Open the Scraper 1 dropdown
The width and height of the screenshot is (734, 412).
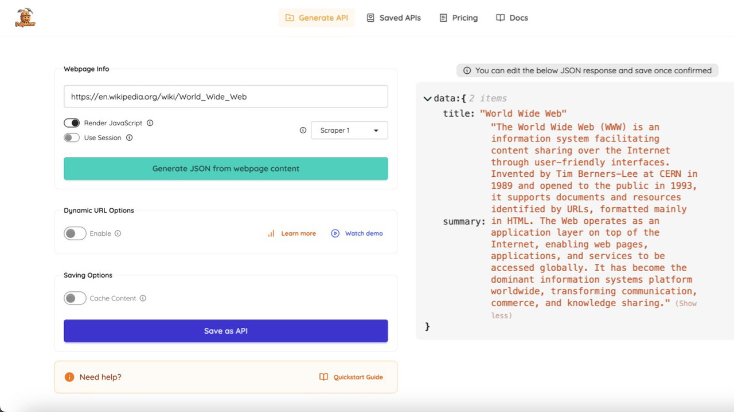(349, 130)
